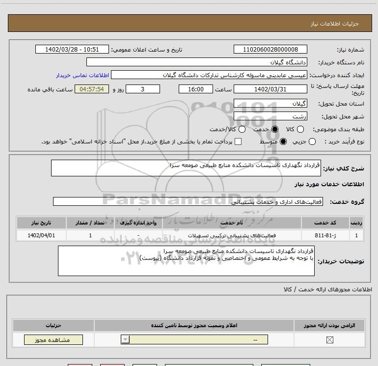378x366 pixels.
Task: Choose متوسط purchase process option
Action: coord(283,141)
